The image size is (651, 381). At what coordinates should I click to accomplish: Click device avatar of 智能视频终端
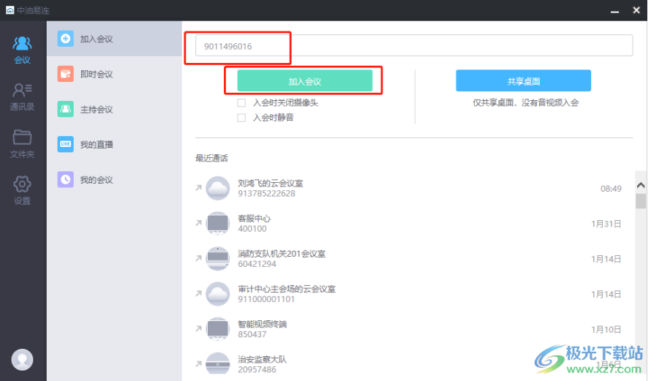(217, 329)
